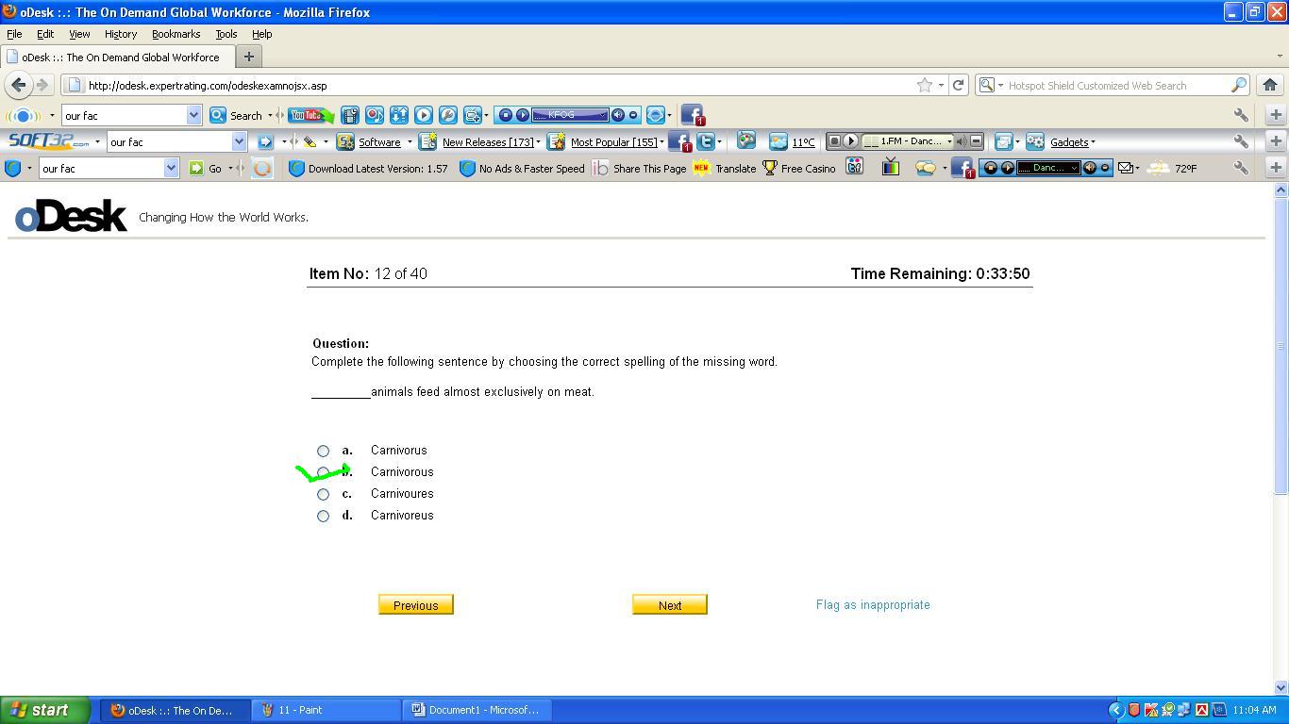Open the Twitter icon in Soft32 toolbar
Image resolution: width=1289 pixels, height=724 pixels.
[x=705, y=141]
